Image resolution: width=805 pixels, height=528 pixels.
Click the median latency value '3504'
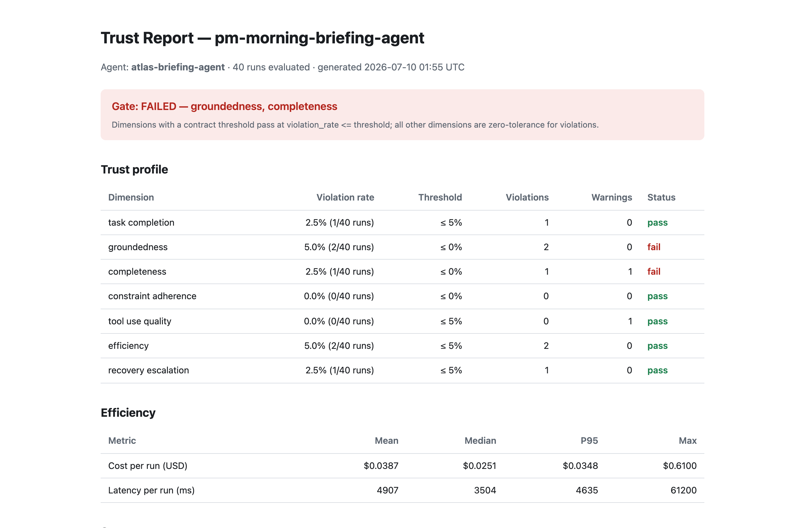pyautogui.click(x=485, y=490)
